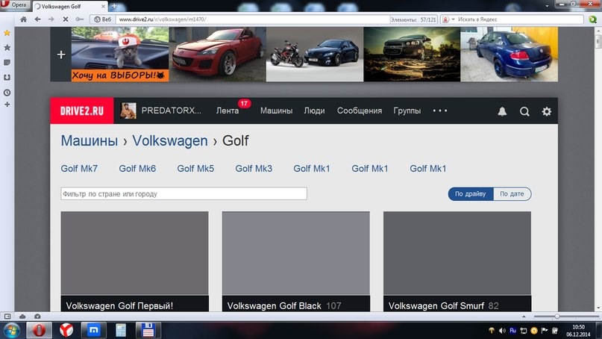Open the Windows Start button
The width and height of the screenshot is (602, 339).
(11, 331)
